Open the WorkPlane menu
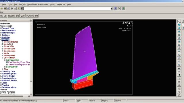The image size is (184, 103). pyautogui.click(x=32, y=5)
